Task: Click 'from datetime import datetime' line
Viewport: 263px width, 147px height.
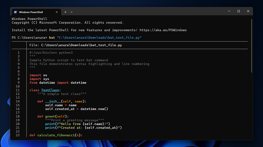Action: 58,83
